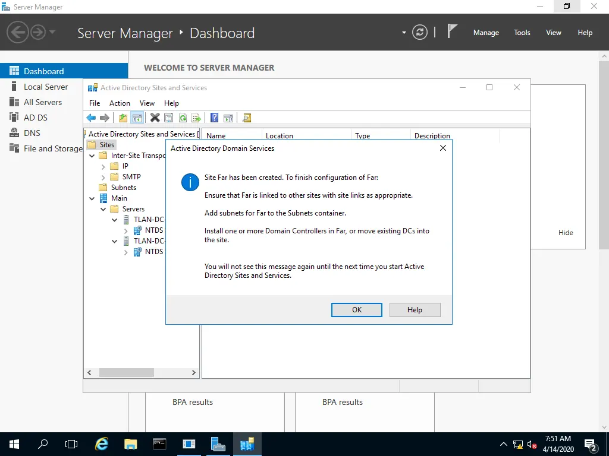Toggle the Show/Hide Console Tree toolbar icon
Screen dimensions: 609x456
(x=137, y=118)
